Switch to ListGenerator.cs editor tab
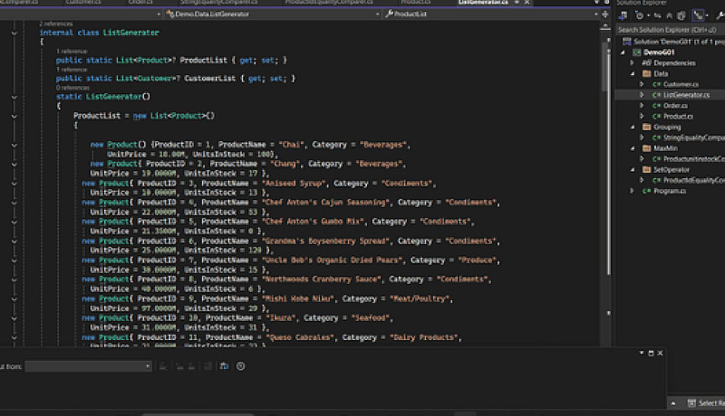 click(x=483, y=3)
